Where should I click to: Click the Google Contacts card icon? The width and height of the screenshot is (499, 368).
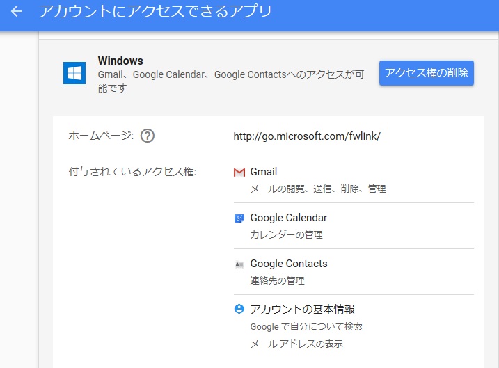point(239,264)
